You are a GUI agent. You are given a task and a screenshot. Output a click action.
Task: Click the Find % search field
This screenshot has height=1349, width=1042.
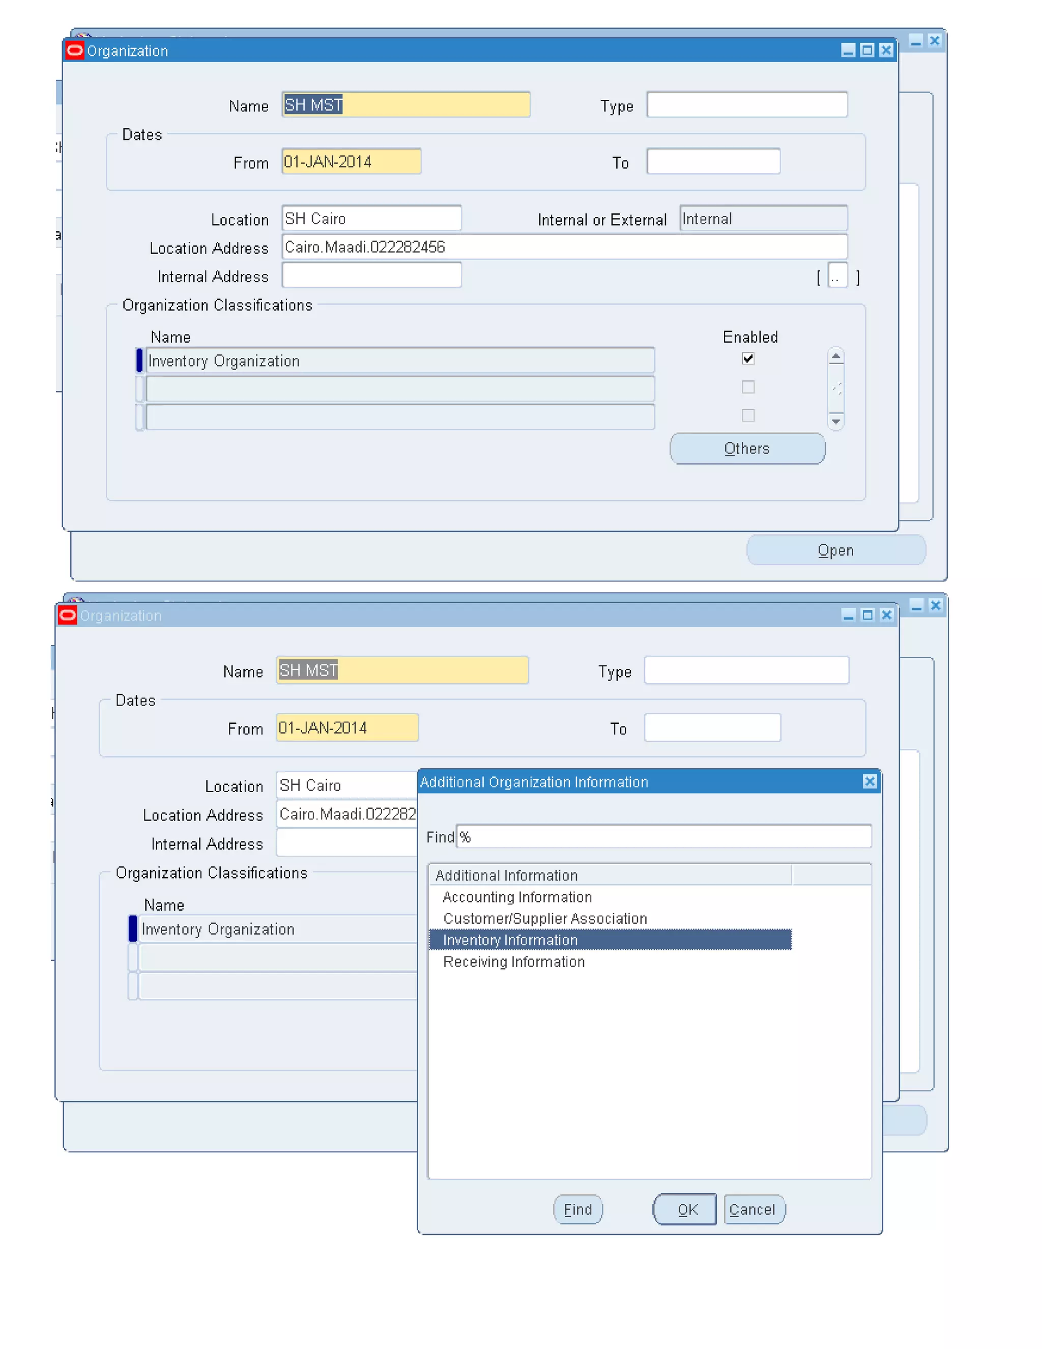[x=663, y=836]
